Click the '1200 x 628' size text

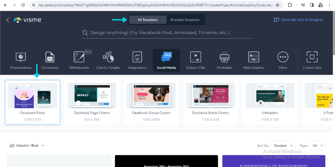click(211, 120)
